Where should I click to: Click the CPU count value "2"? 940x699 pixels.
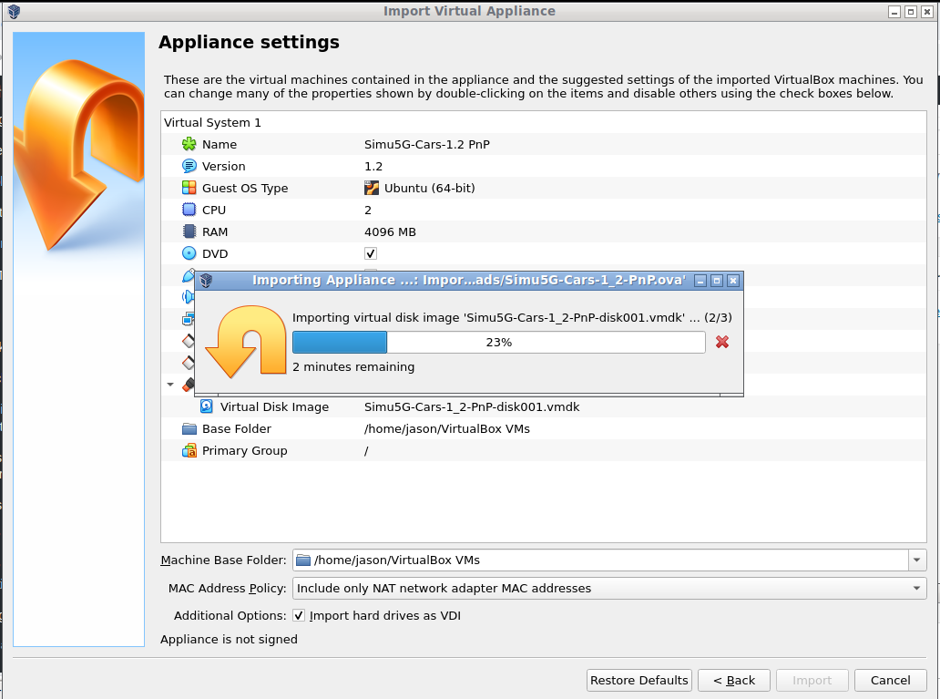click(x=368, y=210)
